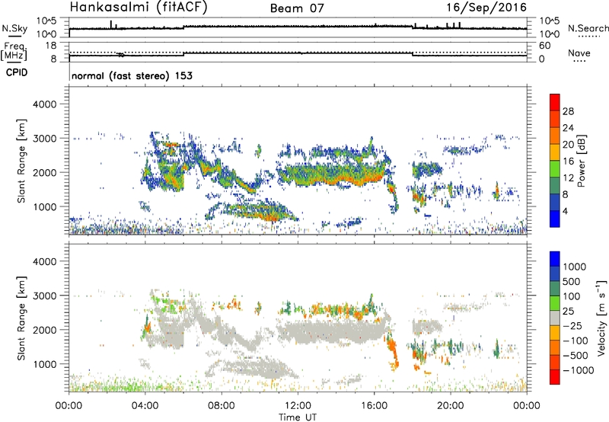Click the 1000 range tick of the velocity panel
609x422 pixels.
(x=45, y=364)
